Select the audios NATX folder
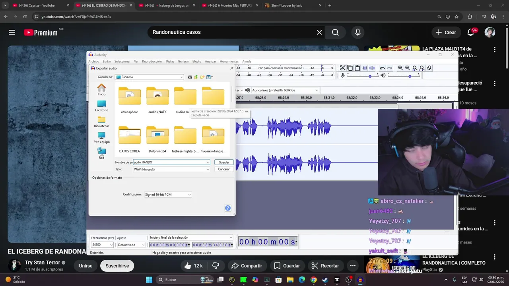 (157, 100)
